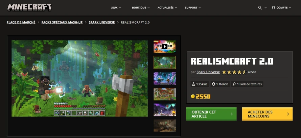Click the REALISMCRAFT 2.0 title heading
The width and height of the screenshot is (301, 138).
pos(232,61)
